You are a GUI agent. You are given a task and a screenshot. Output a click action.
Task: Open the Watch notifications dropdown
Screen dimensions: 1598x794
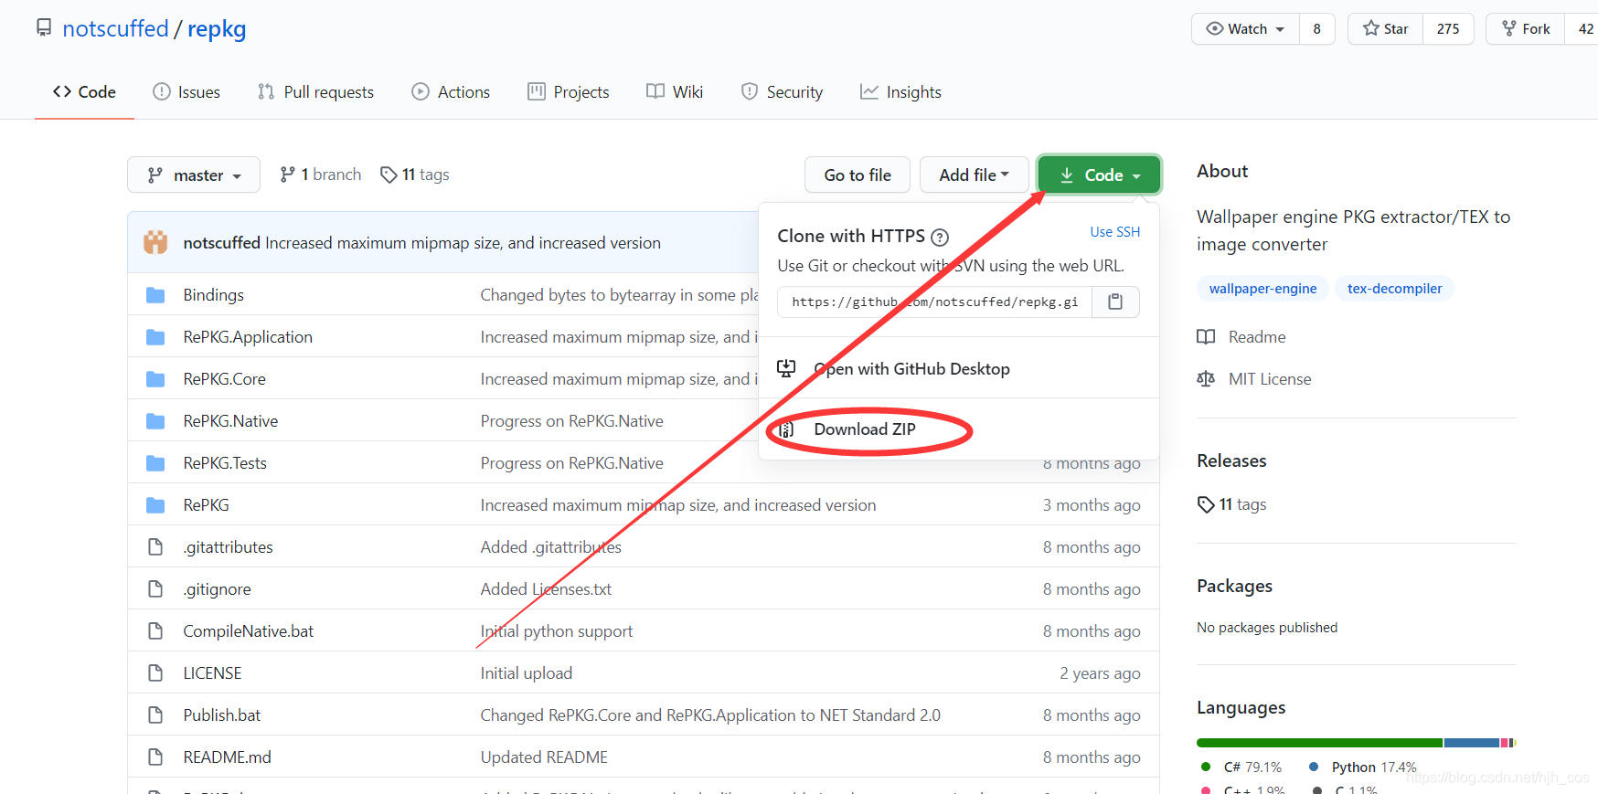click(x=1245, y=29)
